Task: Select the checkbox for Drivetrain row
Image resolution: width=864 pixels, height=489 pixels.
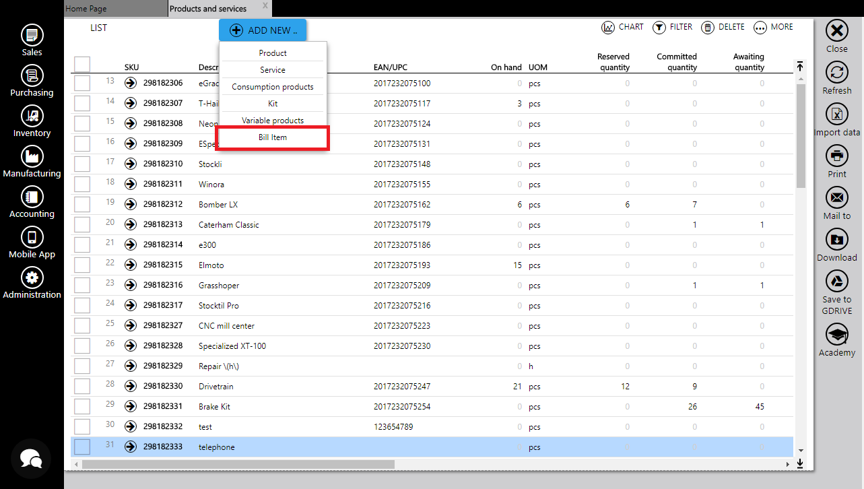Action: click(x=82, y=386)
